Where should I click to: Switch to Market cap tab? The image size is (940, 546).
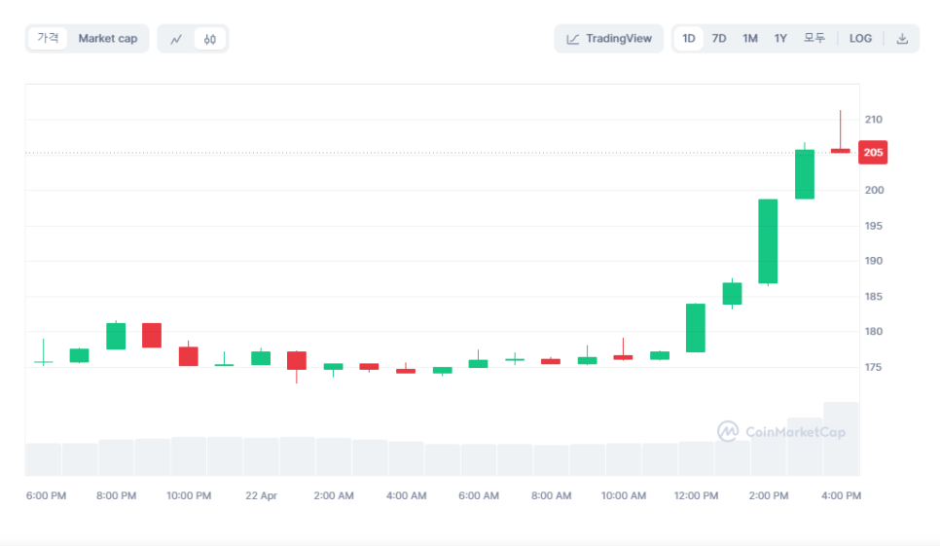pos(108,39)
